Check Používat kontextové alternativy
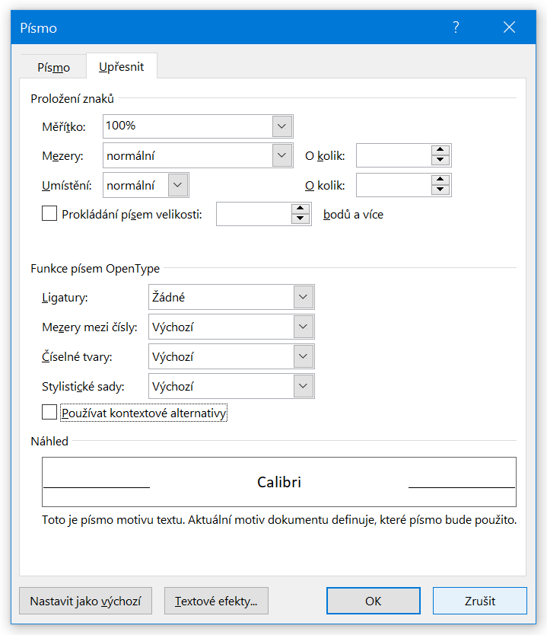Viewport: 547px width, 635px height. coord(49,413)
